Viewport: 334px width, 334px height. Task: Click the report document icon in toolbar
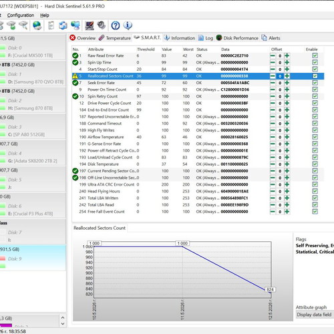51,25
